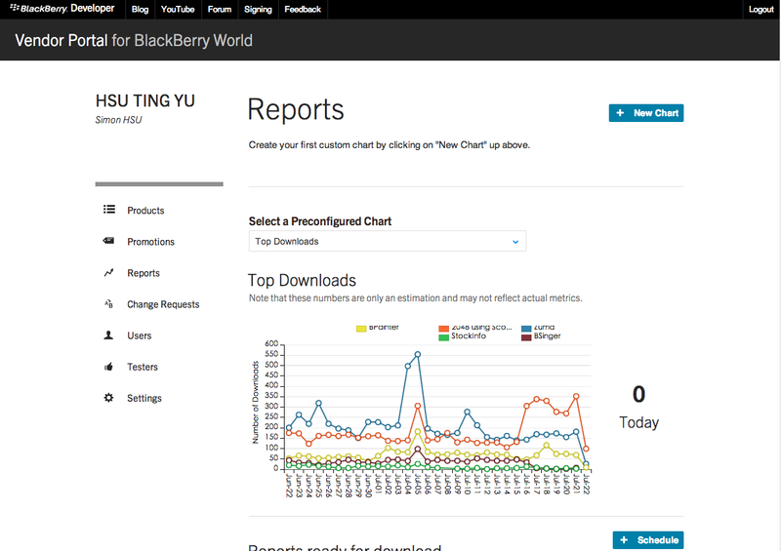Click the Logout link
The height and width of the screenshot is (551, 781).
coord(761,10)
